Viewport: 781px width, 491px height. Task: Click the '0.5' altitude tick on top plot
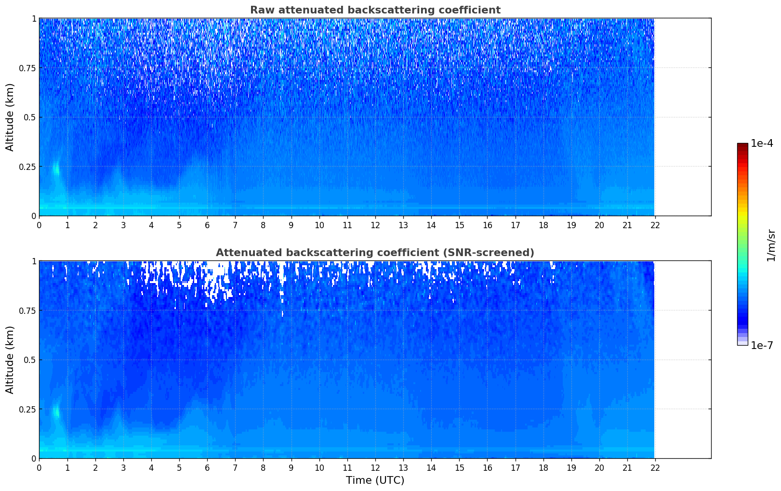[30, 117]
